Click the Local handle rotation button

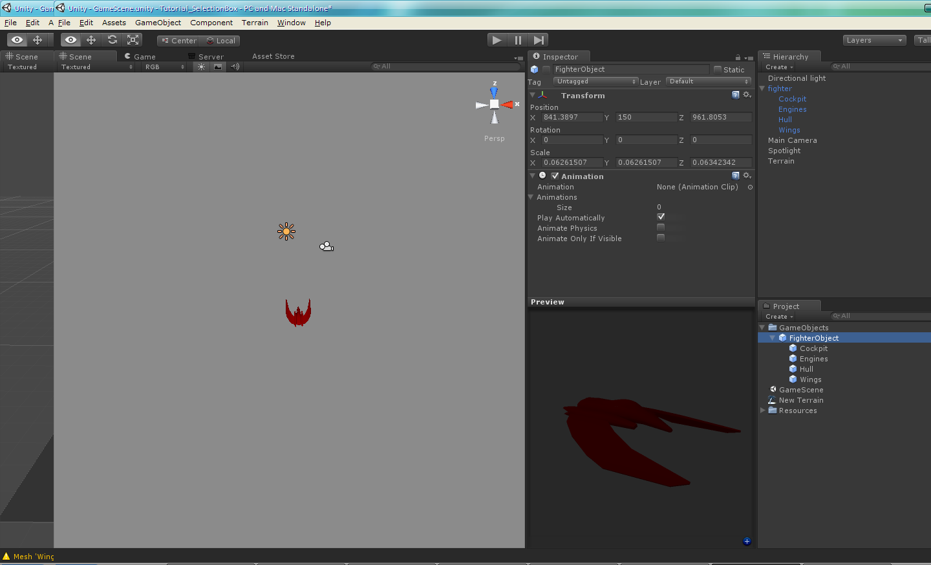(x=220, y=41)
